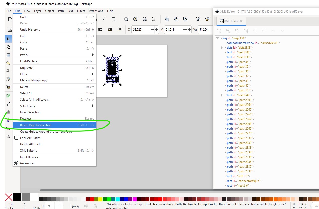
Task: Click the new element node icon in XML Editor
Action: point(219,31)
